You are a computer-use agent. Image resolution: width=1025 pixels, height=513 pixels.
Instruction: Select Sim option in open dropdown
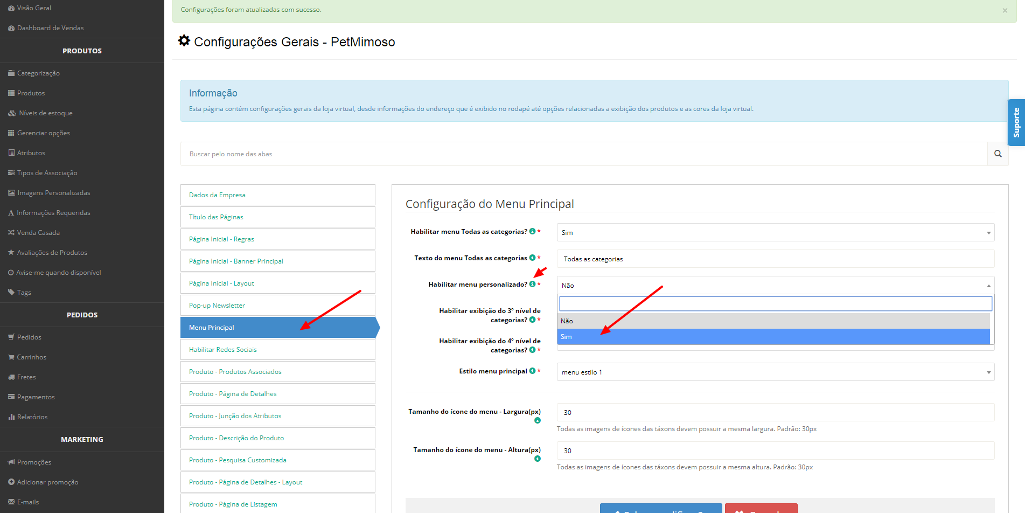773,337
